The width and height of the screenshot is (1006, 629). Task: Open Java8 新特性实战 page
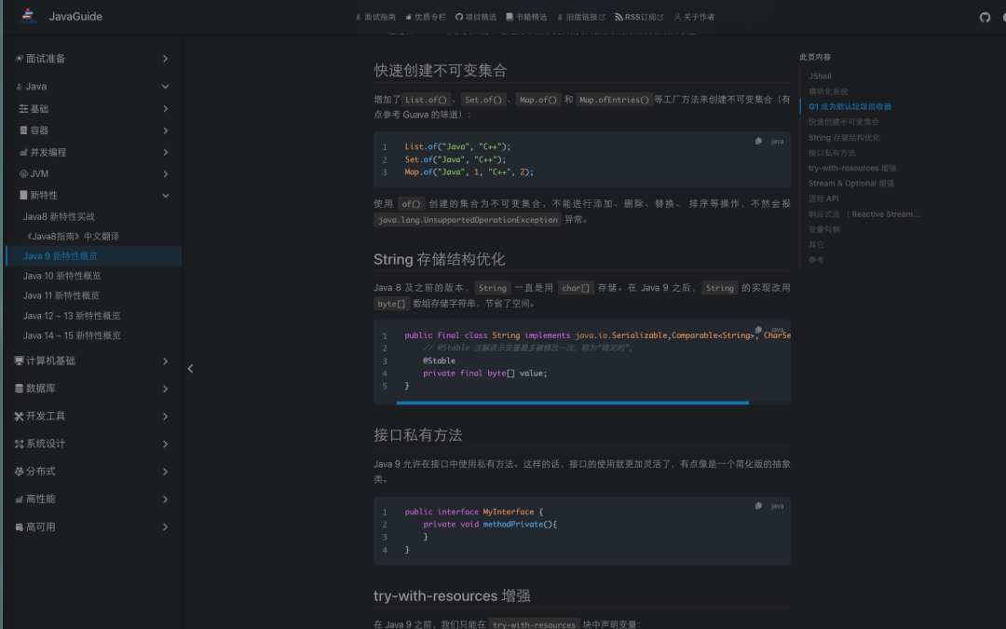coord(59,217)
